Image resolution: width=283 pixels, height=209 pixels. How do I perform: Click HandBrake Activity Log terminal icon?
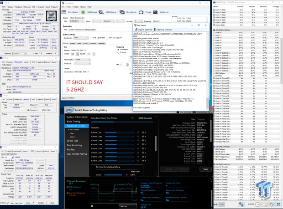[x=155, y=12]
